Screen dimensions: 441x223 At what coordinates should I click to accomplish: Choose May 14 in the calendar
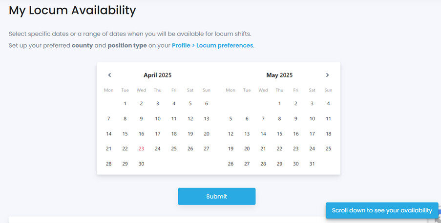point(263,133)
